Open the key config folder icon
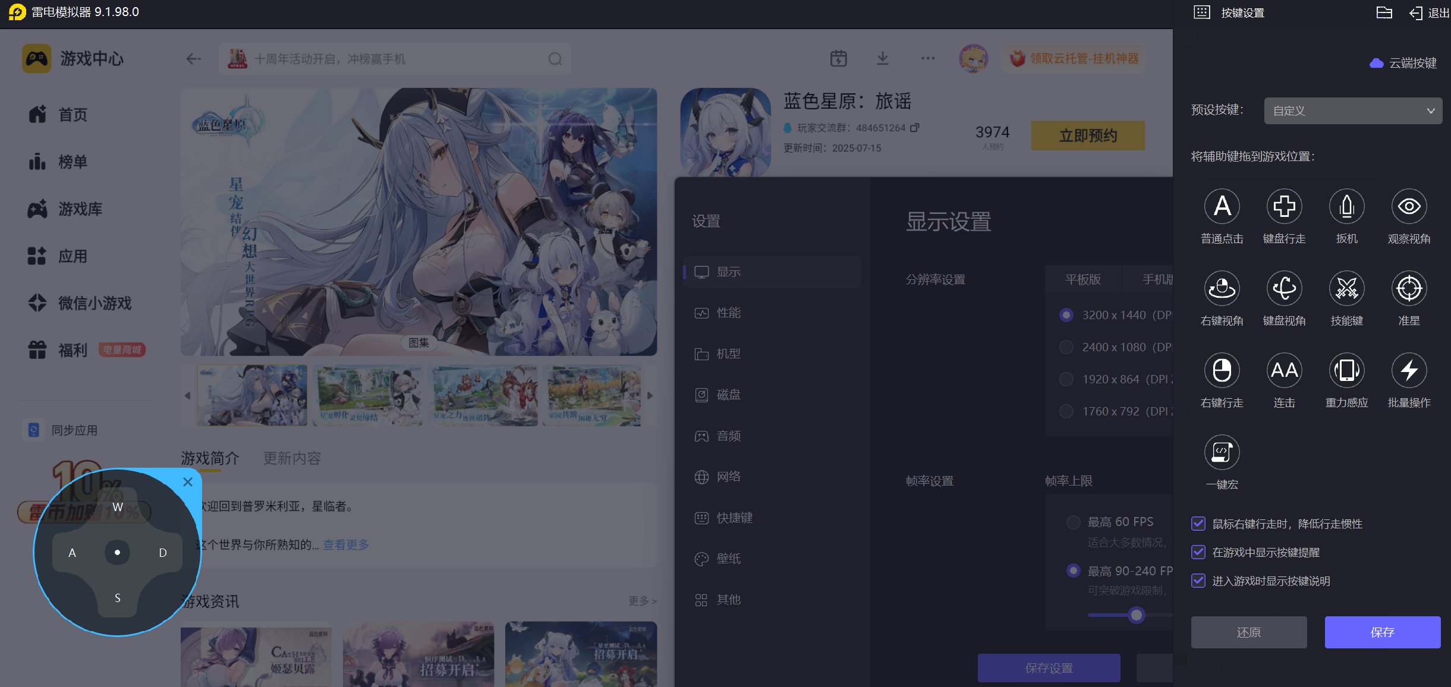The width and height of the screenshot is (1451, 687). click(1384, 12)
